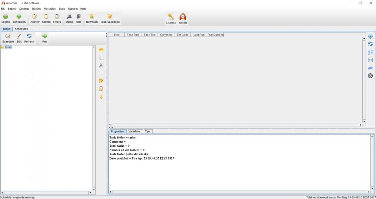376x199 pixels.
Task: Click the 'Total tasks = 0' line
Action: point(120,146)
